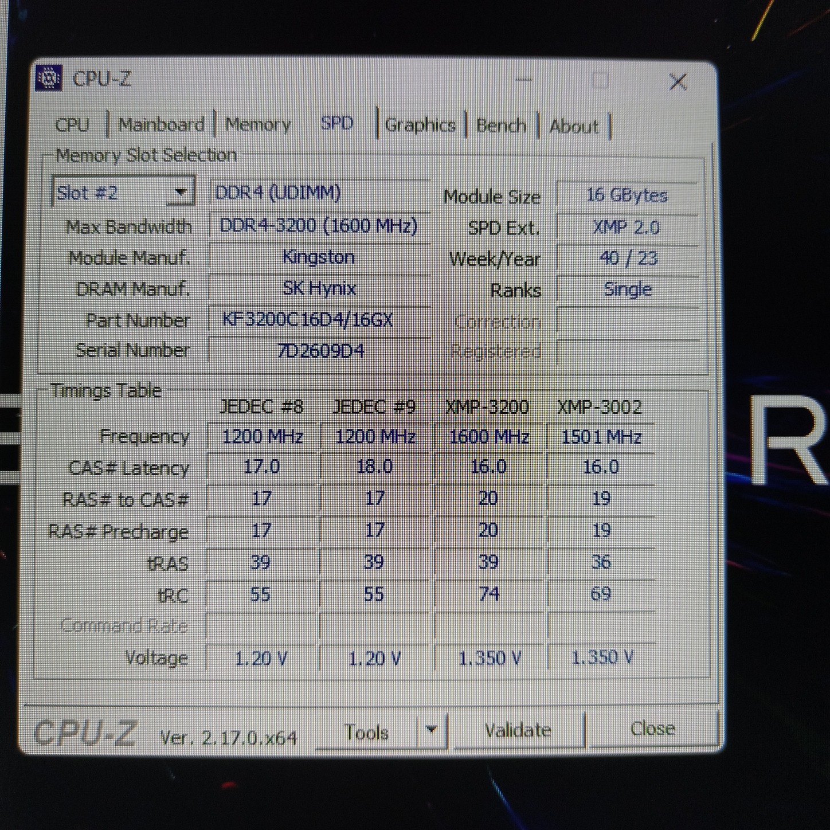Click the CPU-Z app icon in title bar
The height and width of the screenshot is (830, 830).
tap(49, 77)
